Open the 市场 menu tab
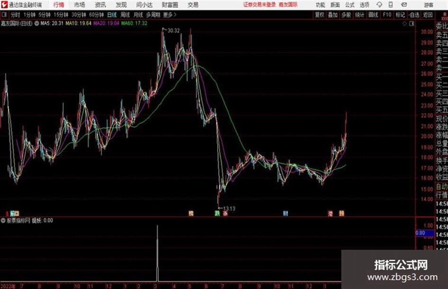 (80, 5)
